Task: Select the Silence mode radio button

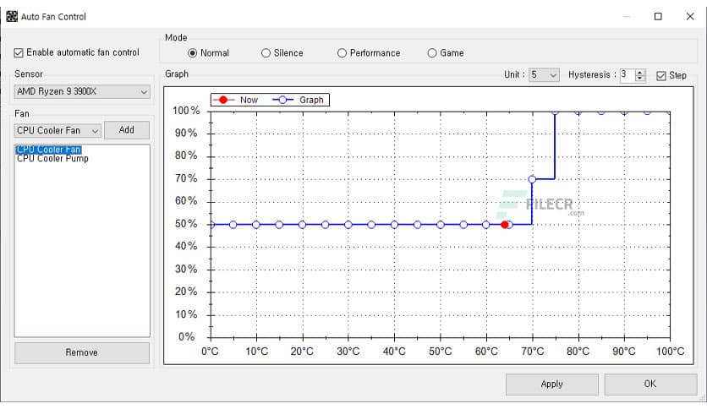Action: click(x=266, y=53)
